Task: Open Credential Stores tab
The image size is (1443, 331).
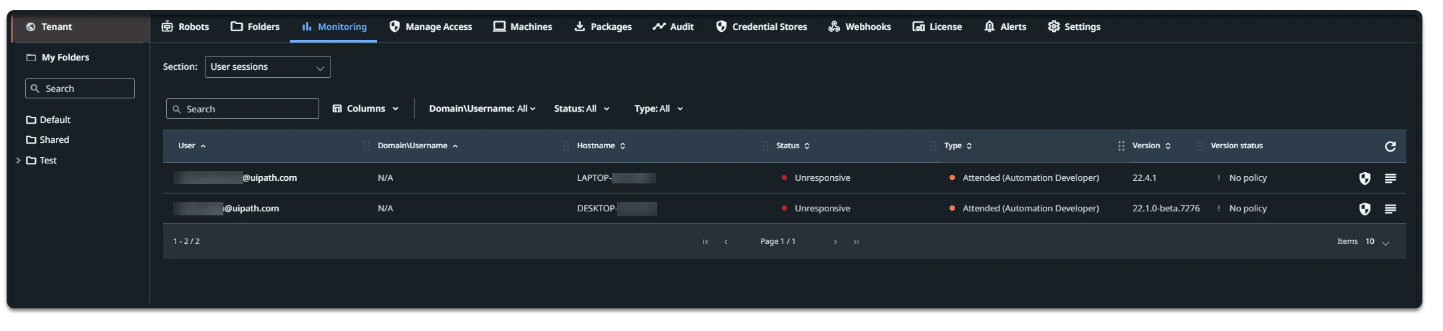Action: (x=761, y=27)
